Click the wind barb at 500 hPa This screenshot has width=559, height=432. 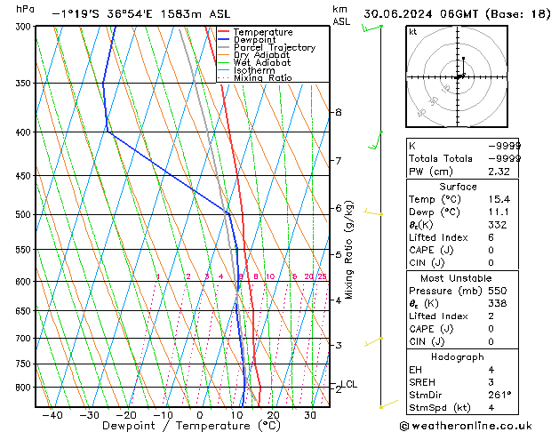point(373,212)
